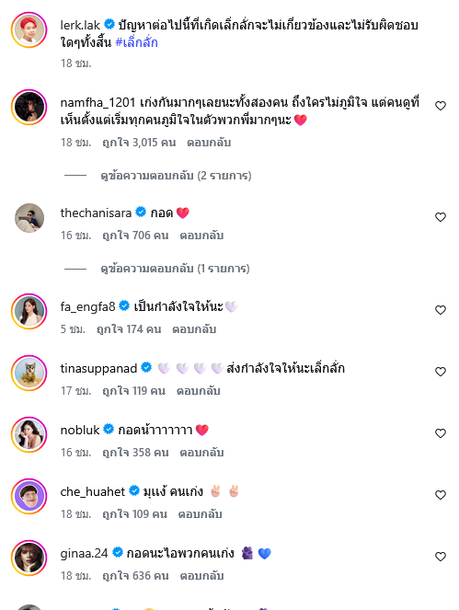
Task: Click the heart icon on nobluk's comment
Action: pyautogui.click(x=441, y=433)
